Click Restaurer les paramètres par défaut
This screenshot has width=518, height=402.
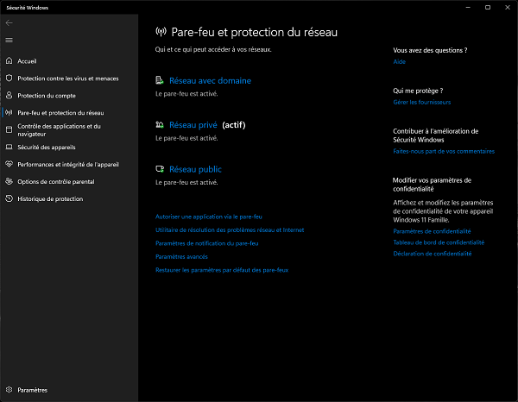click(x=221, y=270)
